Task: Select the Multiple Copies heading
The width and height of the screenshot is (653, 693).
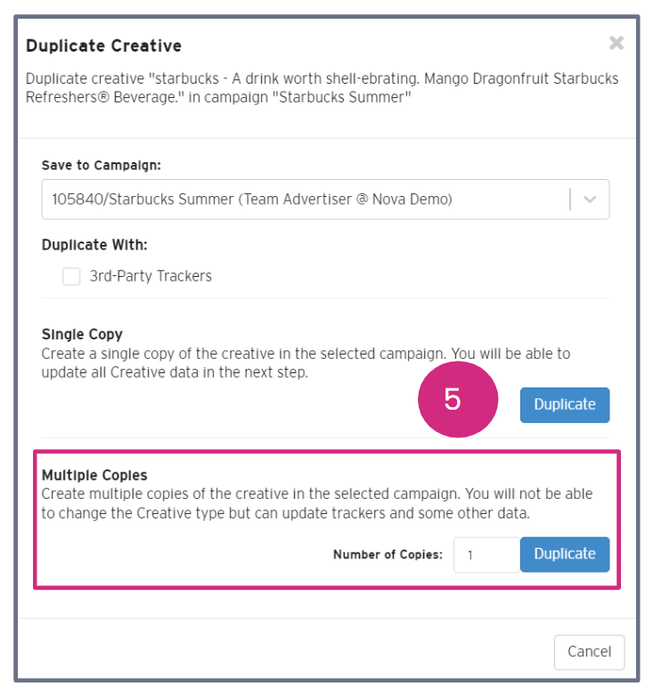Action: point(94,476)
